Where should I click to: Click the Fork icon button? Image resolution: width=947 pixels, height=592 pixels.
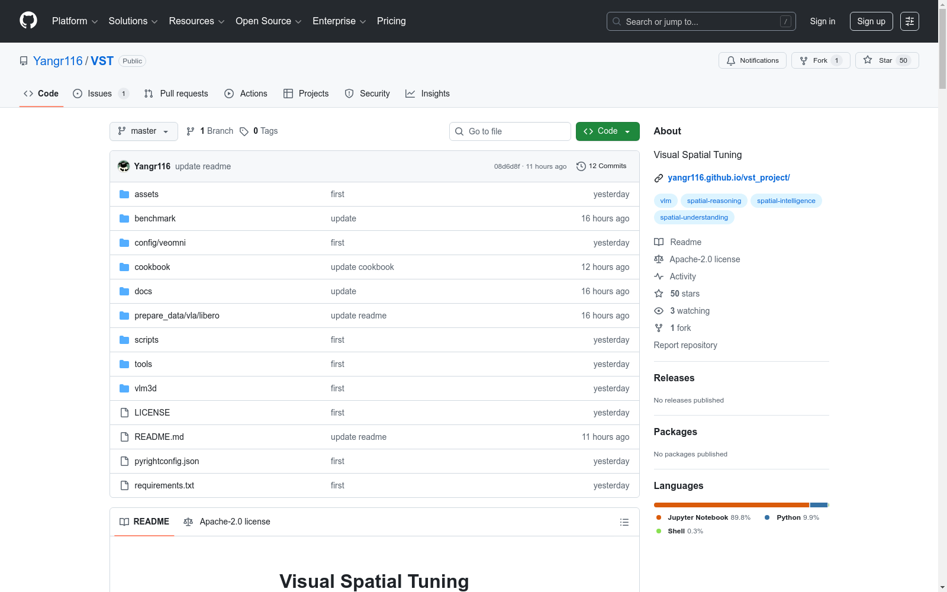tap(804, 60)
